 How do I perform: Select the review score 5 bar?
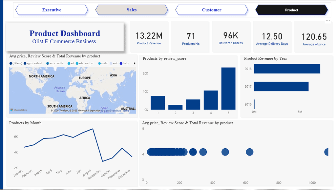pos(228,89)
